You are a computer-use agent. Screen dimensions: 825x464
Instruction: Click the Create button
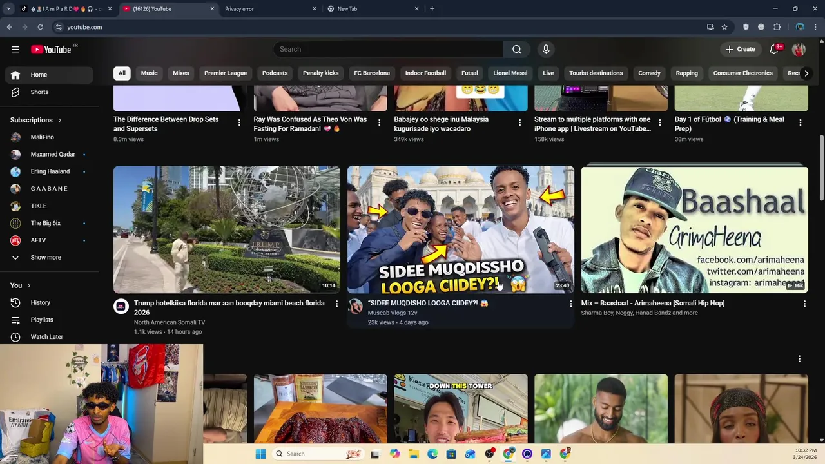740,50
